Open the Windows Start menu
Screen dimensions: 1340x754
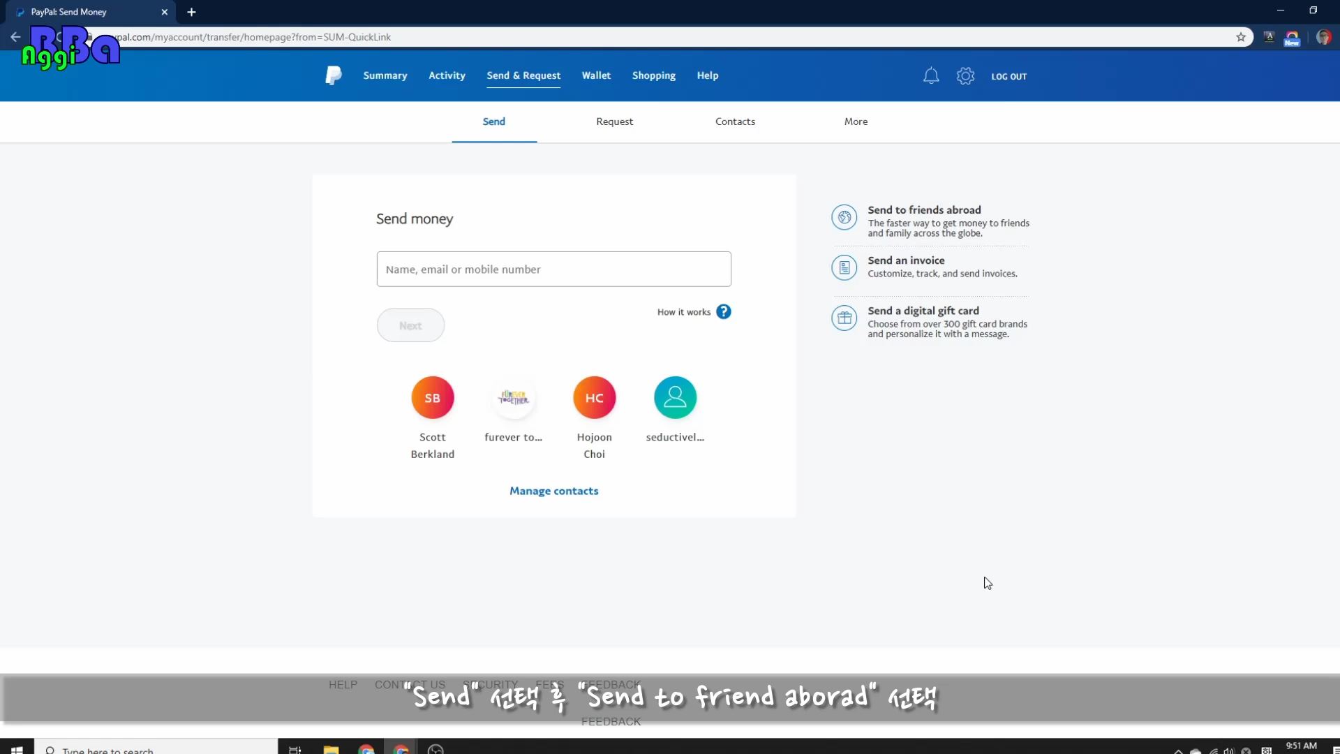pos(17,749)
